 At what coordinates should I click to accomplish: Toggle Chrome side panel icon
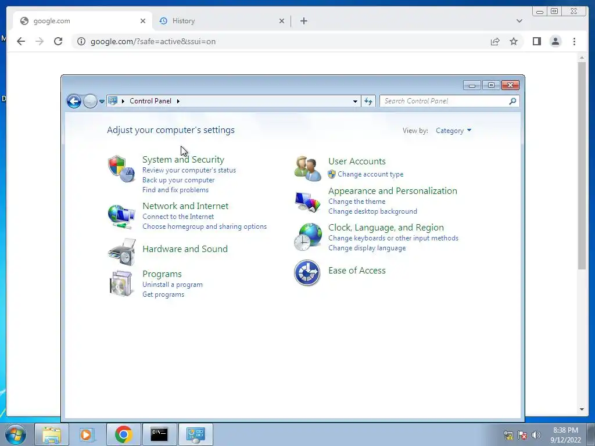tap(536, 41)
